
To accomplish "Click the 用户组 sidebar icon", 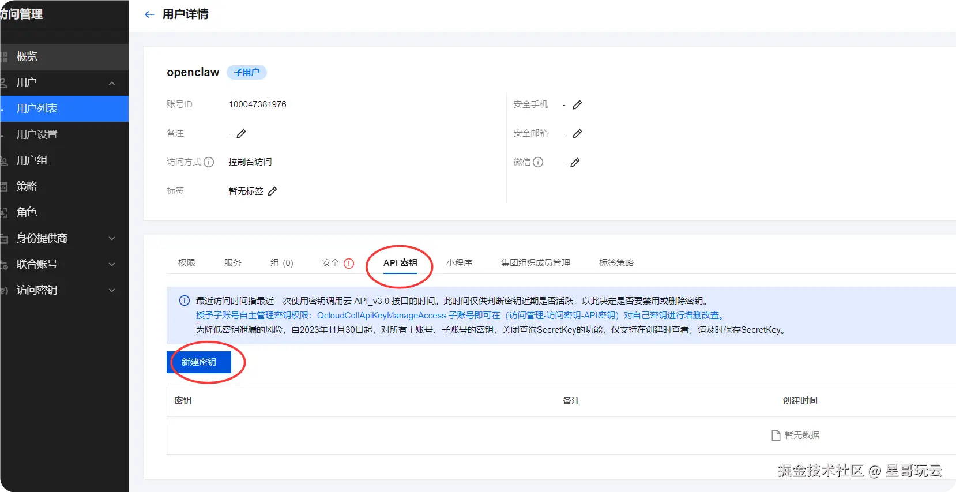I will coord(3,160).
